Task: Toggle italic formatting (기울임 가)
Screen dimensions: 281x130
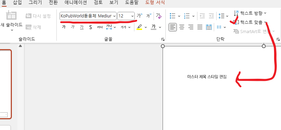Action: click(x=72, y=27)
